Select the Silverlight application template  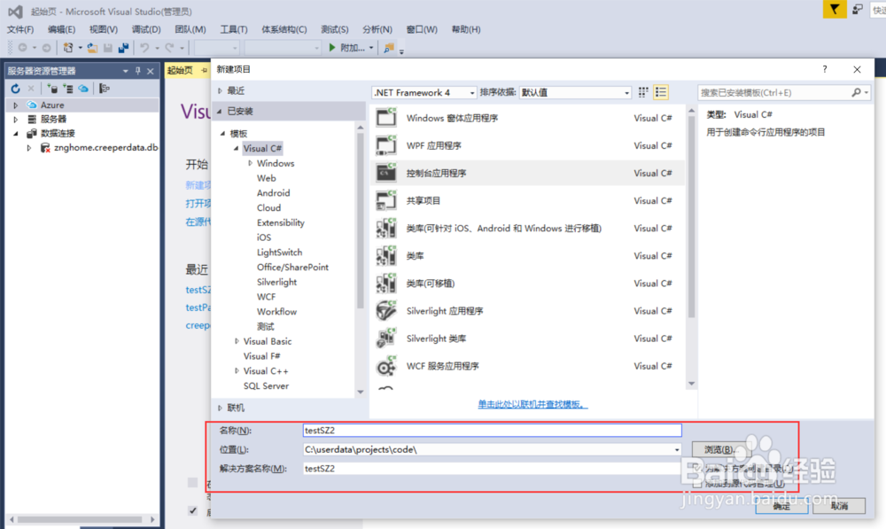(x=527, y=311)
